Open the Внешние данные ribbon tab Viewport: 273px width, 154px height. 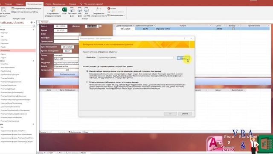coord(34,4)
